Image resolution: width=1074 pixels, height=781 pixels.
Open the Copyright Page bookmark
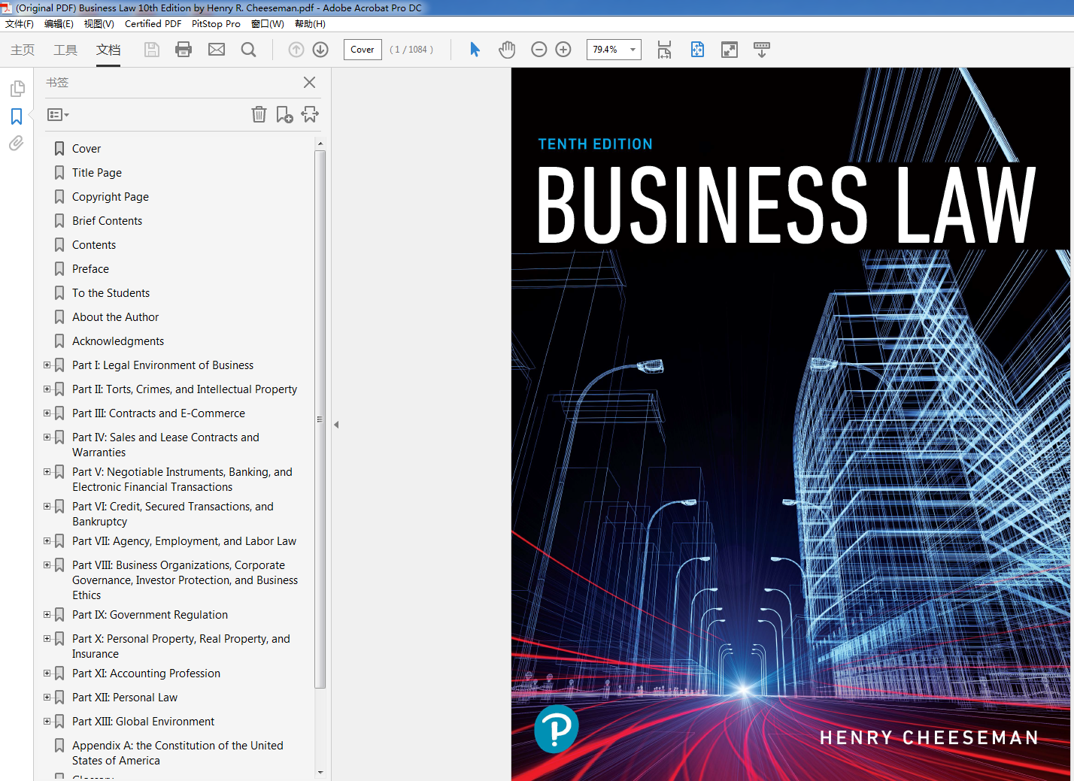pyautogui.click(x=111, y=197)
